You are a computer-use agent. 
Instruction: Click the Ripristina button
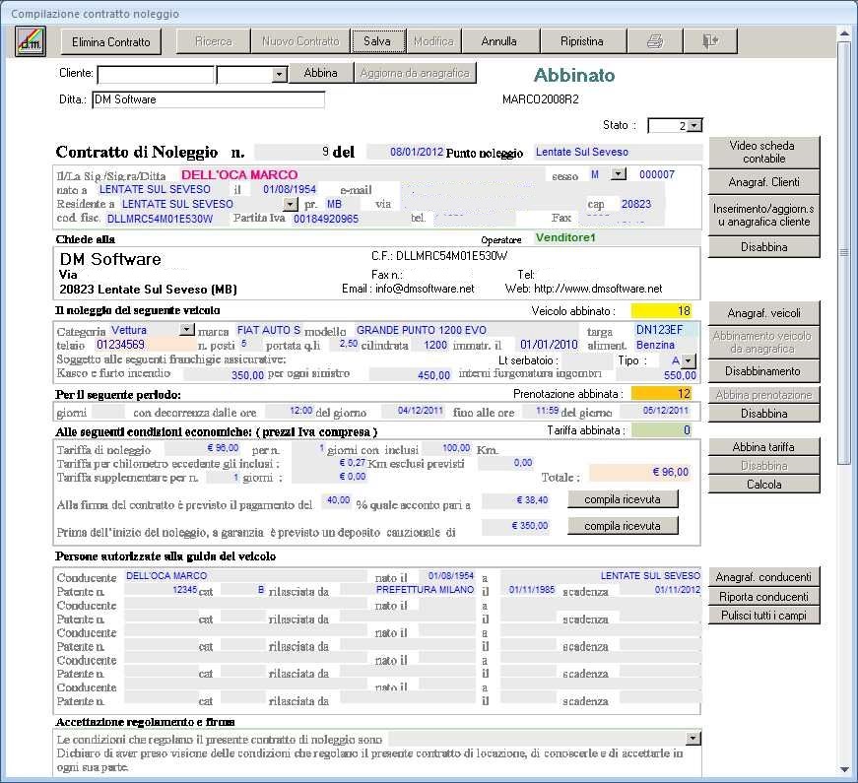click(x=582, y=41)
